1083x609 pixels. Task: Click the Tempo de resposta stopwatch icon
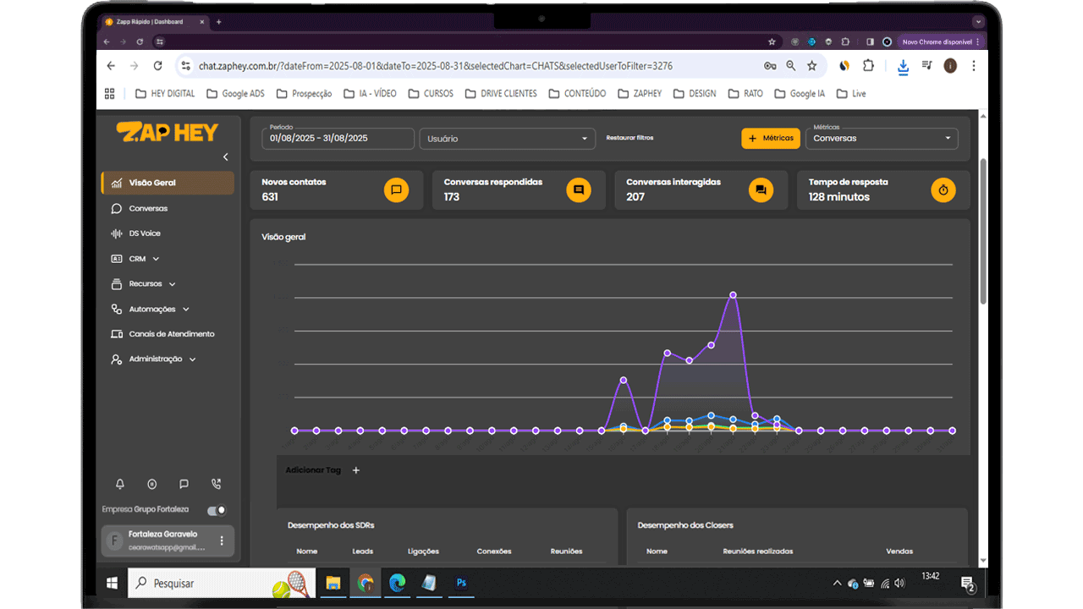[943, 190]
